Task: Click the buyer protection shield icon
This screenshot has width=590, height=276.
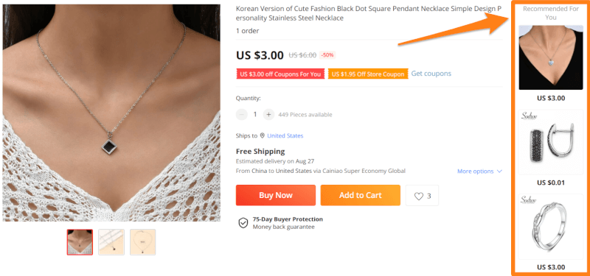Action: click(x=243, y=223)
